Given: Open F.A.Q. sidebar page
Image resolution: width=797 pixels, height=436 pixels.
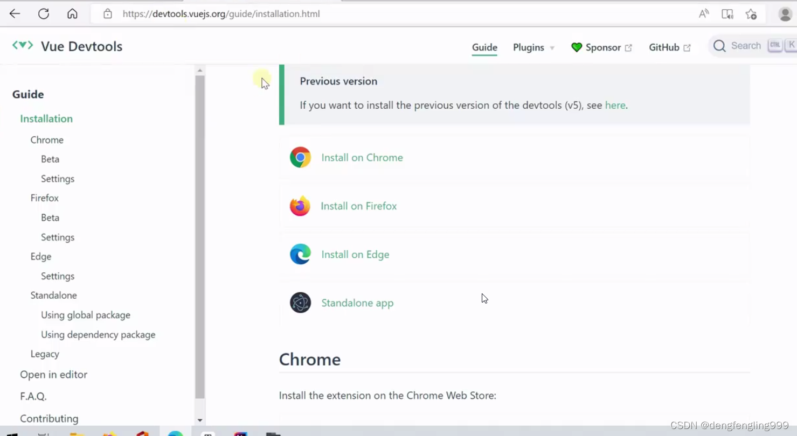Looking at the screenshot, I should (x=33, y=397).
